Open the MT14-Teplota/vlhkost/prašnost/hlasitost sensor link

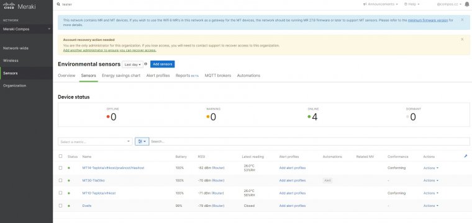113,168
